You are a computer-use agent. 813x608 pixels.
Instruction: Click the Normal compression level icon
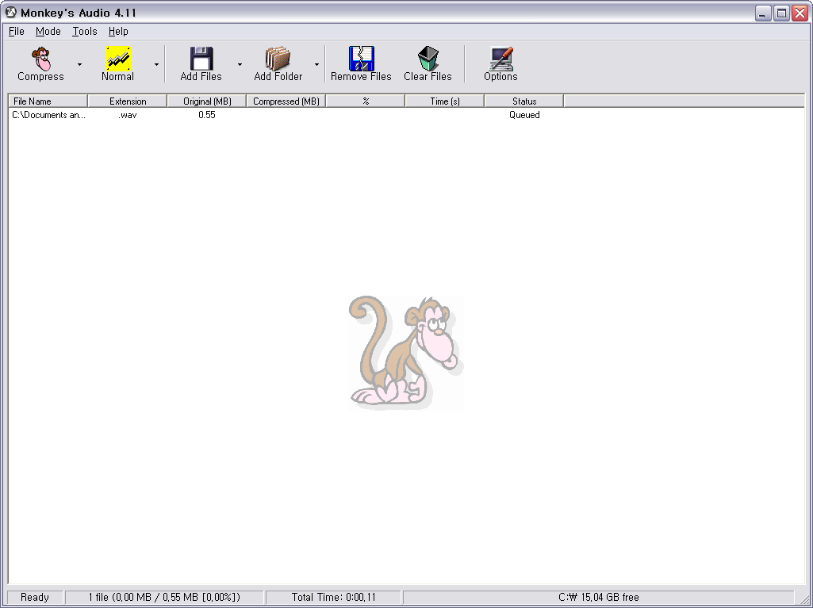click(x=117, y=59)
